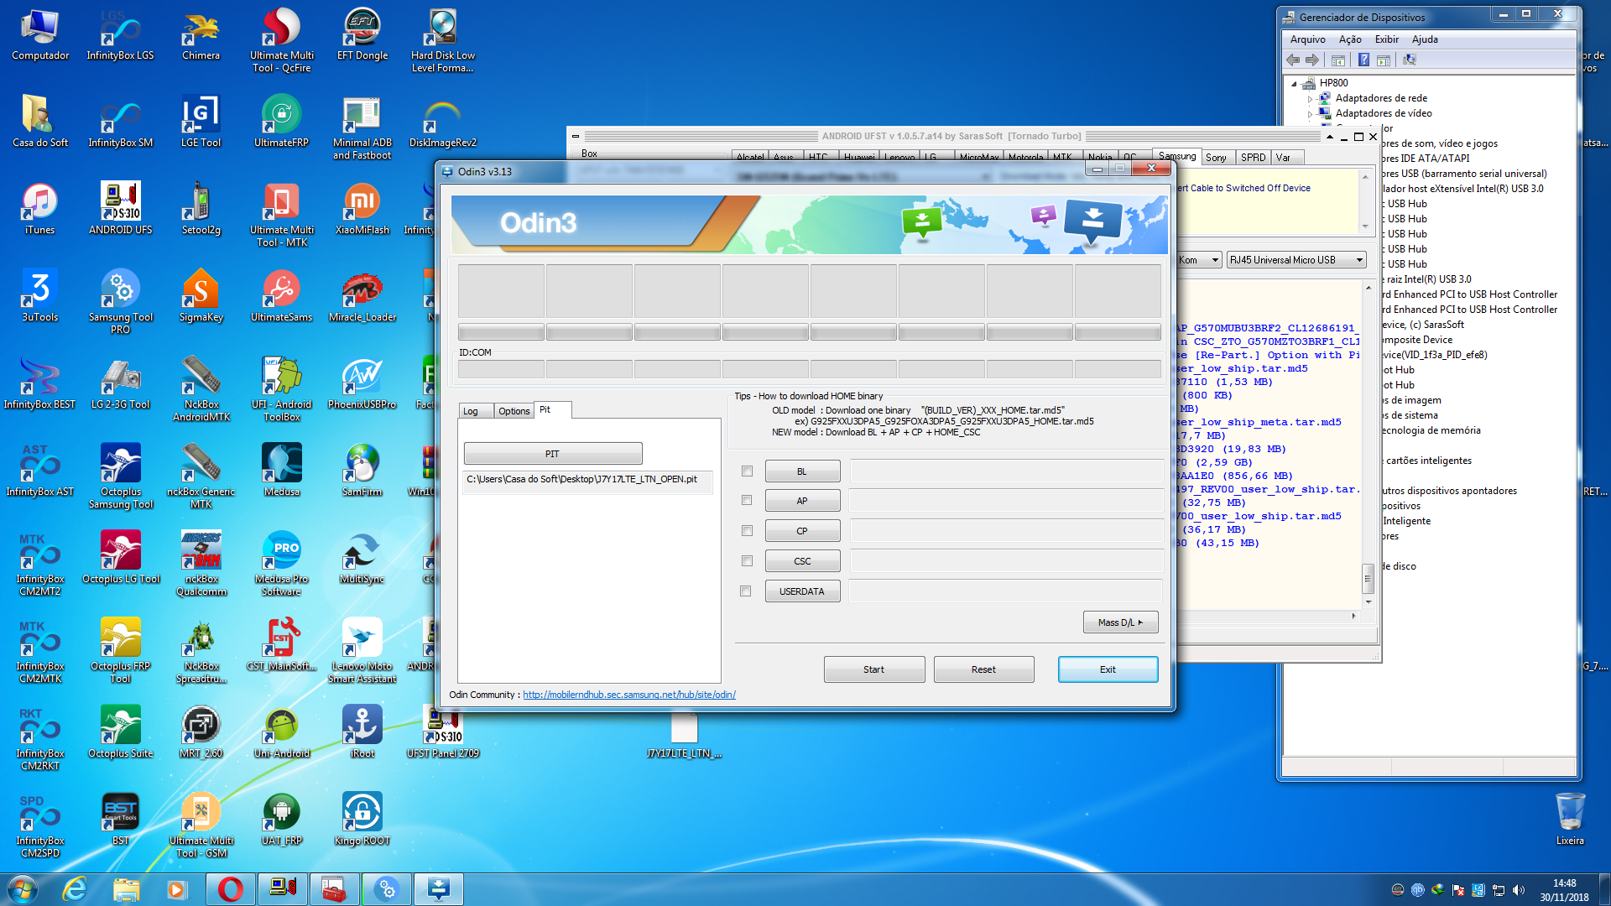Viewport: 1611px width, 906px height.
Task: Launch PhoenixUSBPro desktop icon
Action: [x=362, y=384]
